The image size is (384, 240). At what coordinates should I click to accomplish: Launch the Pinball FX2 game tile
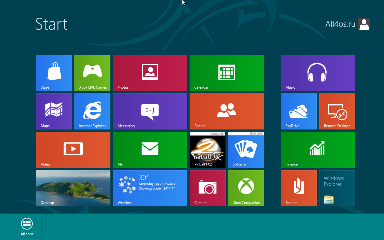pyautogui.click(x=208, y=150)
